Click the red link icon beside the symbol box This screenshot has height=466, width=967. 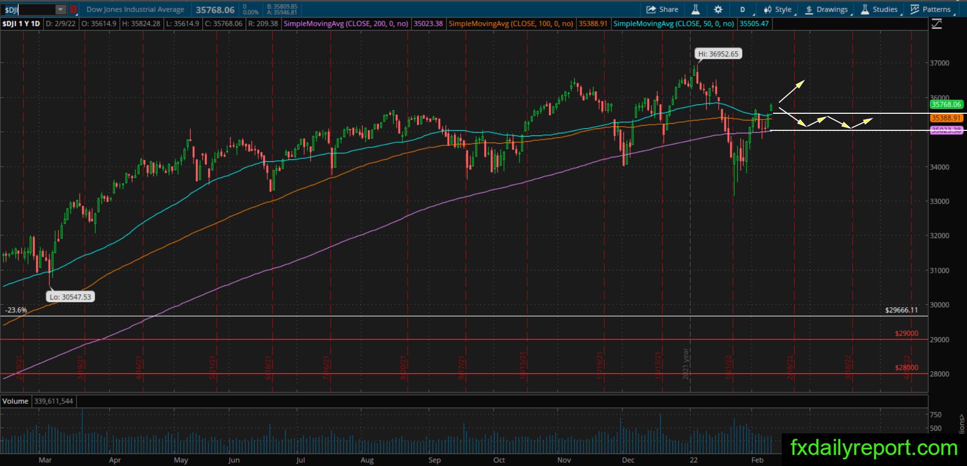click(x=73, y=9)
